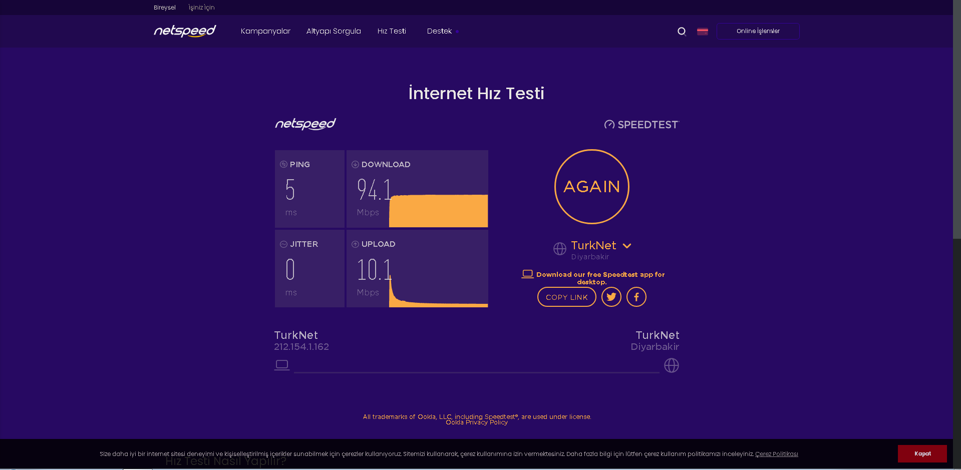
Task: Select the Hız Testi nav item
Action: coord(392,31)
